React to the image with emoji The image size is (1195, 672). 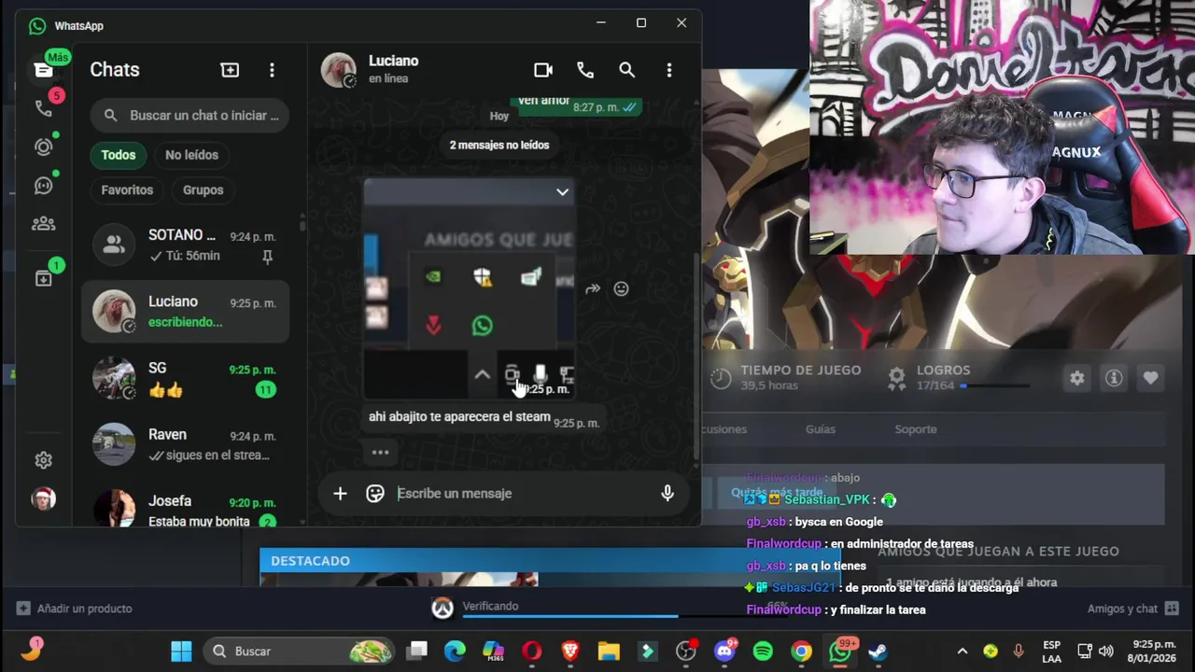(x=621, y=289)
